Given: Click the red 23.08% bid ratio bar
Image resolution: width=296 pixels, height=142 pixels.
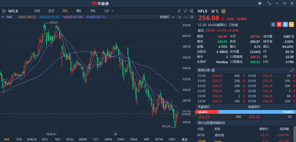Looking at the screenshot, I should [x=207, y=112].
